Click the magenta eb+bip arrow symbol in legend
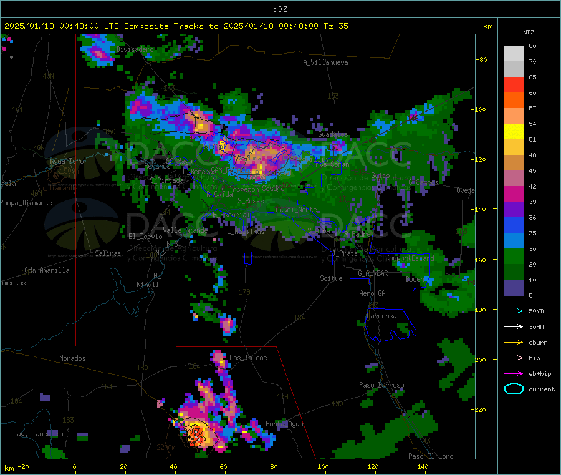The image size is (561, 475). pos(514,374)
